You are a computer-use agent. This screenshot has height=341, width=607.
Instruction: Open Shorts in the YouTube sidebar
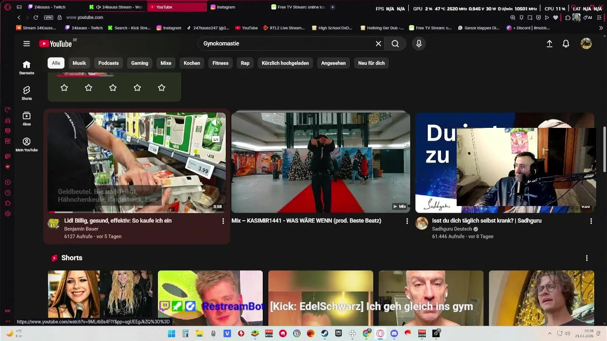click(27, 93)
